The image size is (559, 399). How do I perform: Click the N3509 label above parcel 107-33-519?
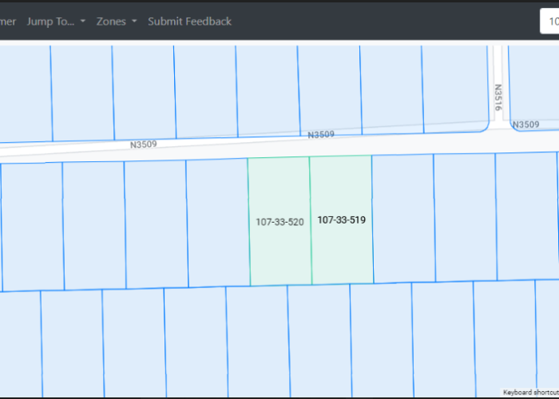click(321, 135)
